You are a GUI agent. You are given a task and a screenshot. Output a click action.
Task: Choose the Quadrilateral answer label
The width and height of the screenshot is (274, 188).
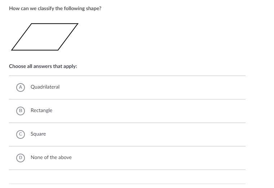(x=45, y=87)
